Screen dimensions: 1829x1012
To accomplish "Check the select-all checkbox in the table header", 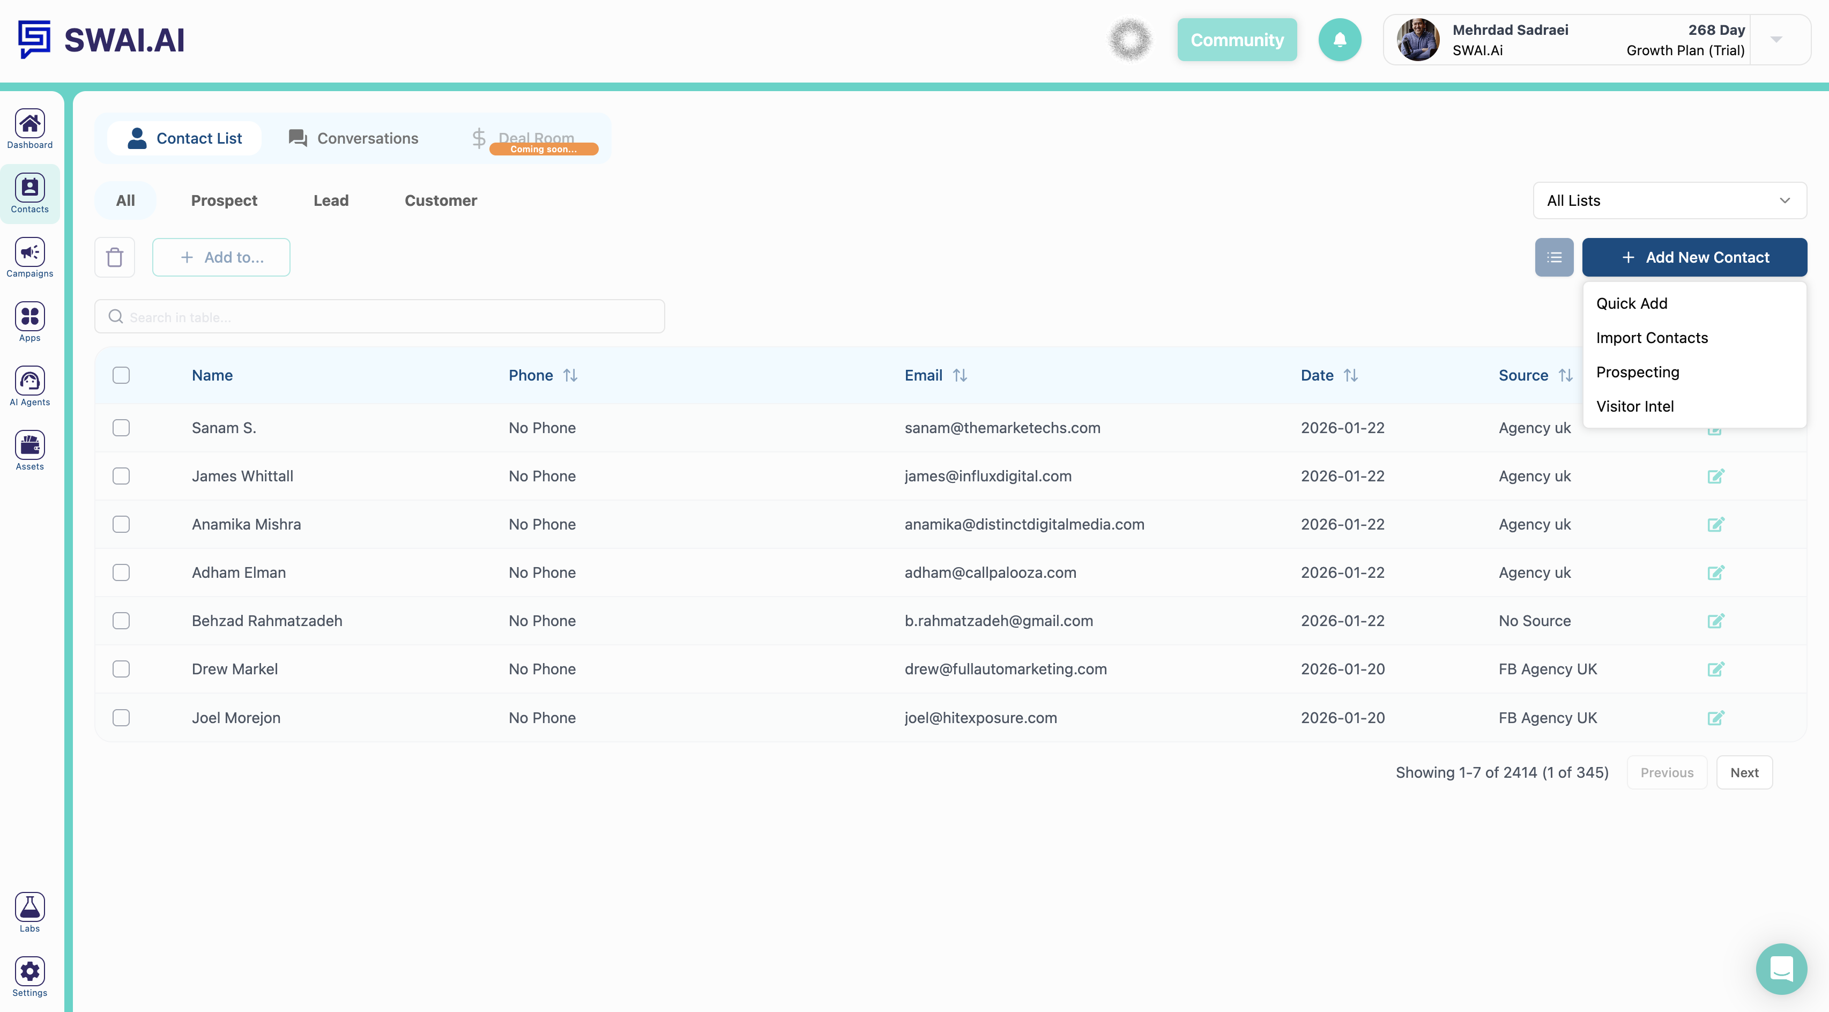I will point(121,375).
